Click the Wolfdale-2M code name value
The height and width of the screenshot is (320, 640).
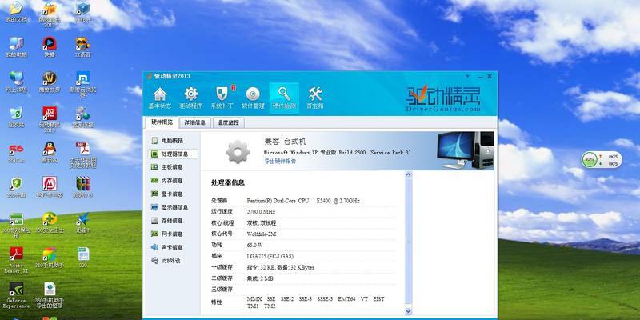click(x=262, y=234)
